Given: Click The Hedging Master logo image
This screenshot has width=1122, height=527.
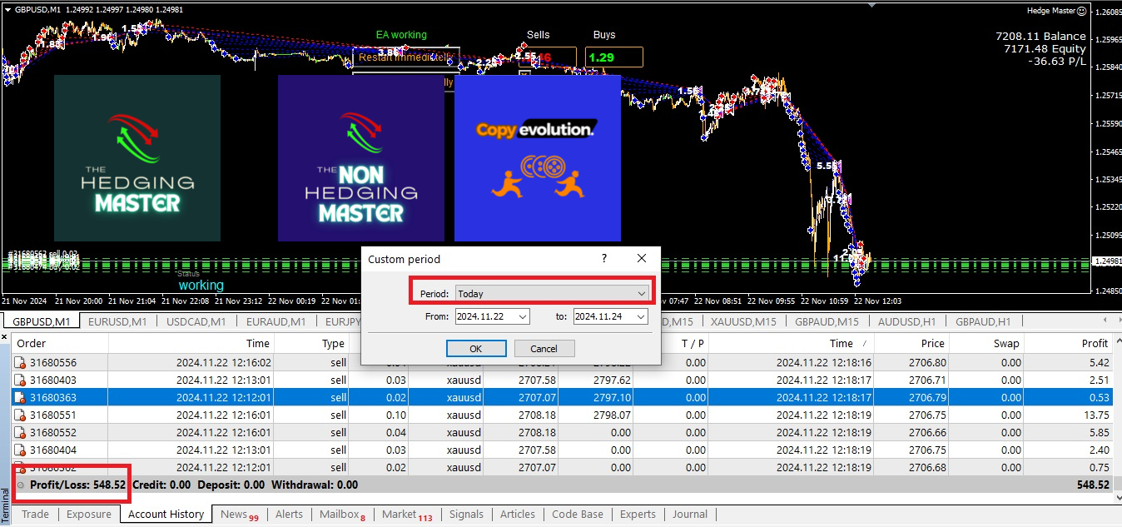Looking at the screenshot, I should (137, 158).
